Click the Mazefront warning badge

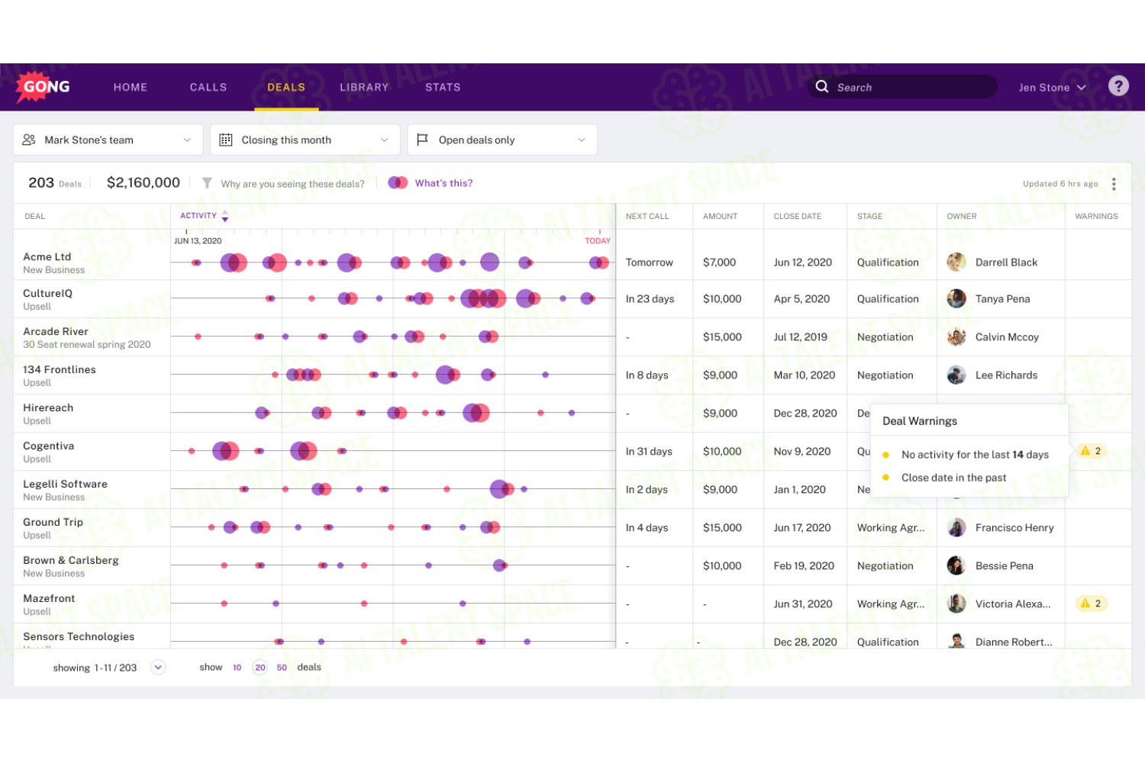coord(1091,604)
